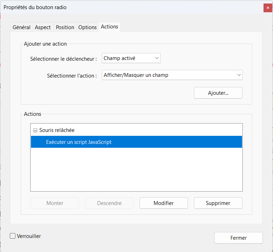Select the Options tab
Image resolution: width=273 pixels, height=252 pixels.
click(87, 27)
